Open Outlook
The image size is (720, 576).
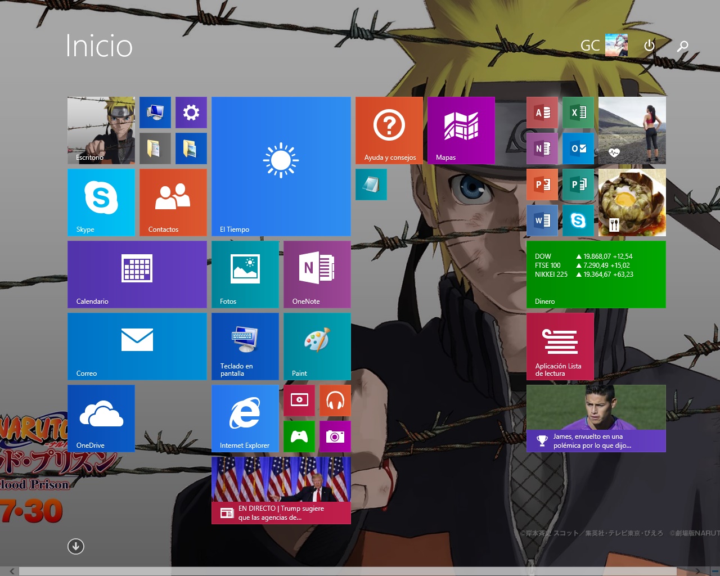point(578,148)
